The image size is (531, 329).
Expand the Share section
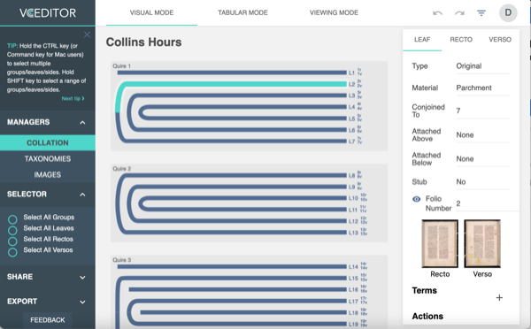point(48,277)
